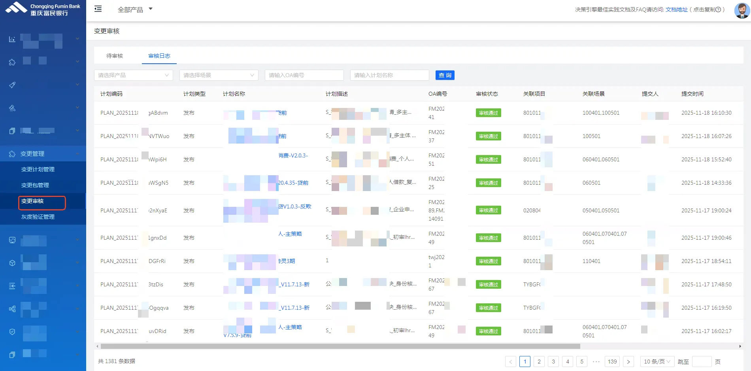Viewport: 751px width, 371px height.
Task: Click the chart icon at the sidebar top
Action: 12,39
